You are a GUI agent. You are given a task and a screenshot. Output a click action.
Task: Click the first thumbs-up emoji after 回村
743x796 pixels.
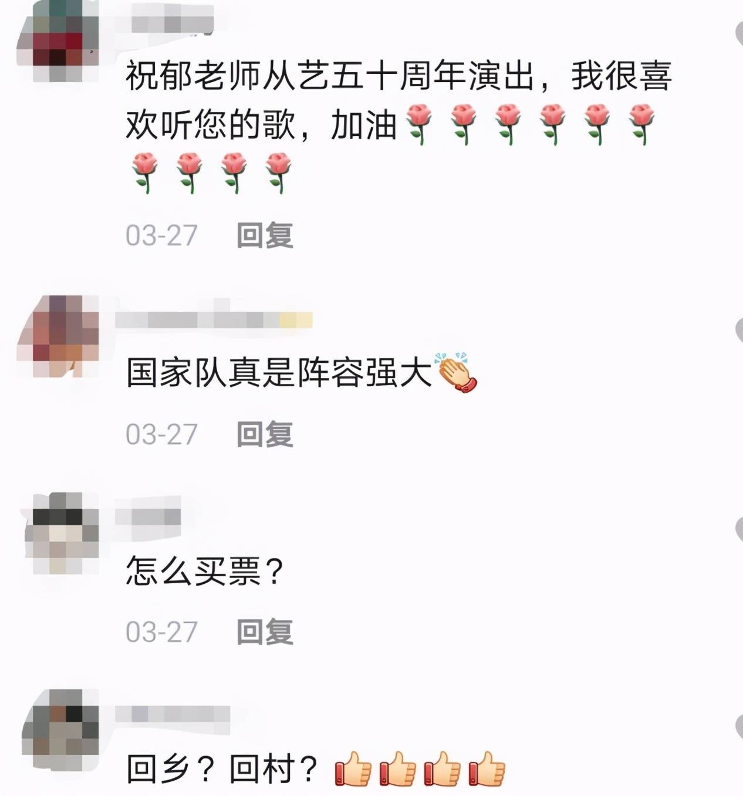click(x=353, y=768)
